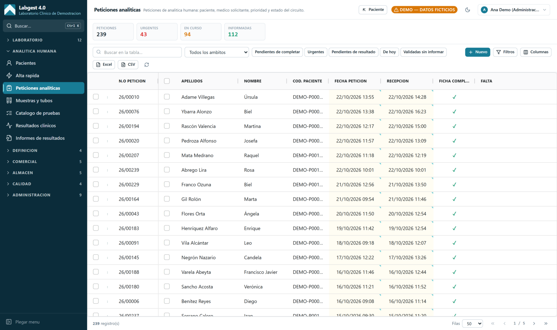The width and height of the screenshot is (557, 330).
Task: Open Muestras y tubos section
Action: (44, 100)
